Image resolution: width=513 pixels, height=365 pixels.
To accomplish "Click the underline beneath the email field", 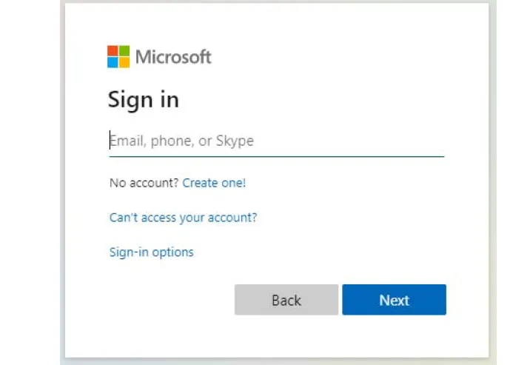I will point(276,156).
